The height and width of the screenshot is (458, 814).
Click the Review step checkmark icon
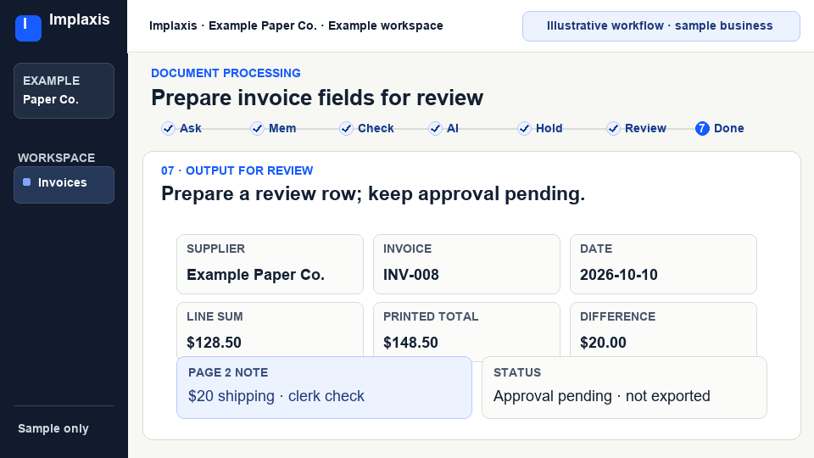click(x=613, y=128)
